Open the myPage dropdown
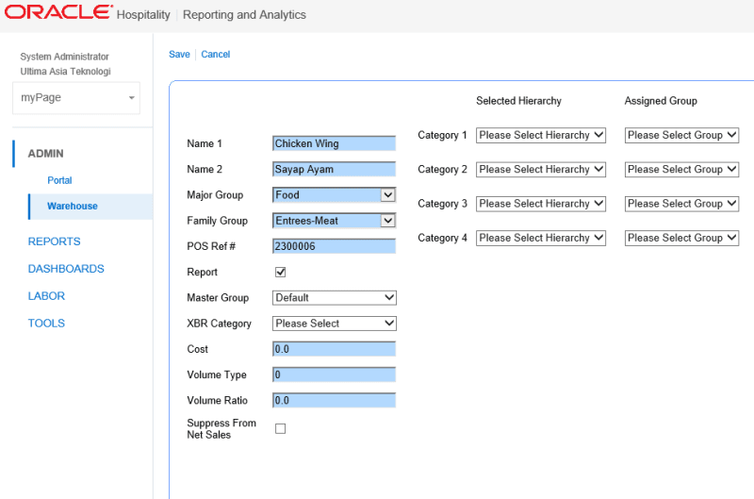The image size is (754, 499). click(x=76, y=98)
